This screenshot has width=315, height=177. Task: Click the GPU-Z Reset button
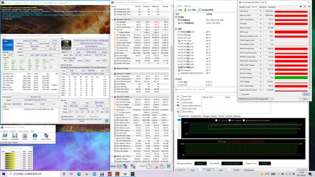[x=306, y=94]
